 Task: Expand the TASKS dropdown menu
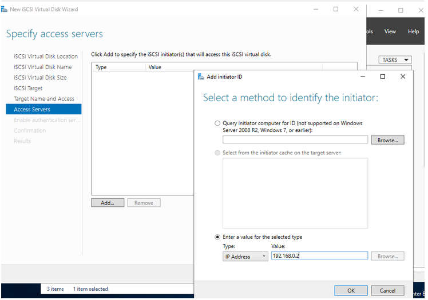click(395, 60)
